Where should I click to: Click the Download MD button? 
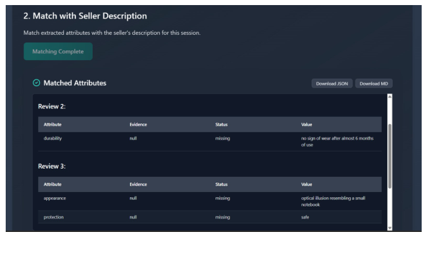(373, 84)
